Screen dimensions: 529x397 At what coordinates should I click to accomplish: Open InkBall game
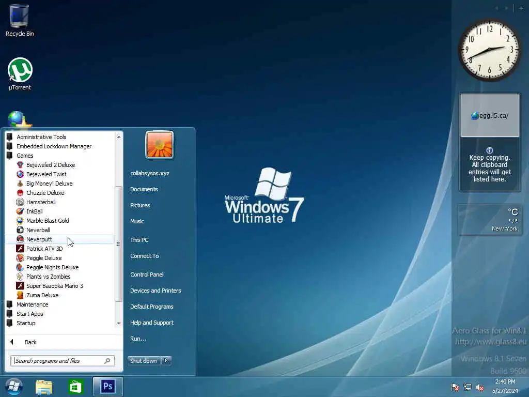tap(34, 211)
